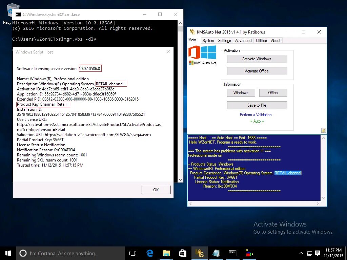The height and width of the screenshot is (260, 347).
Task: Open the Windows Start menu
Action: [x=8, y=253]
